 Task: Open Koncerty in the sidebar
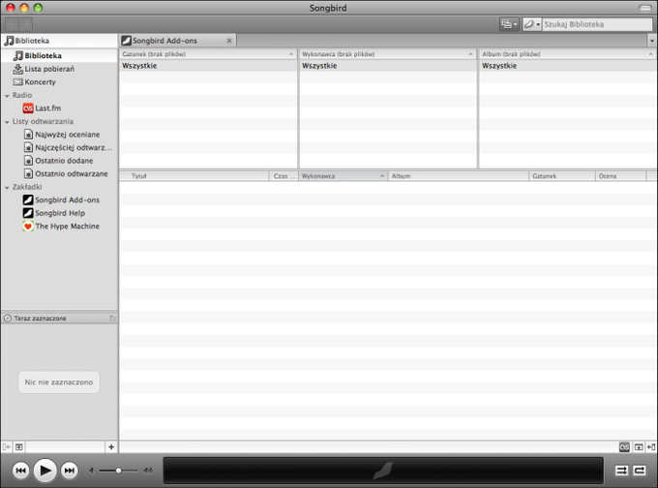pos(59,82)
